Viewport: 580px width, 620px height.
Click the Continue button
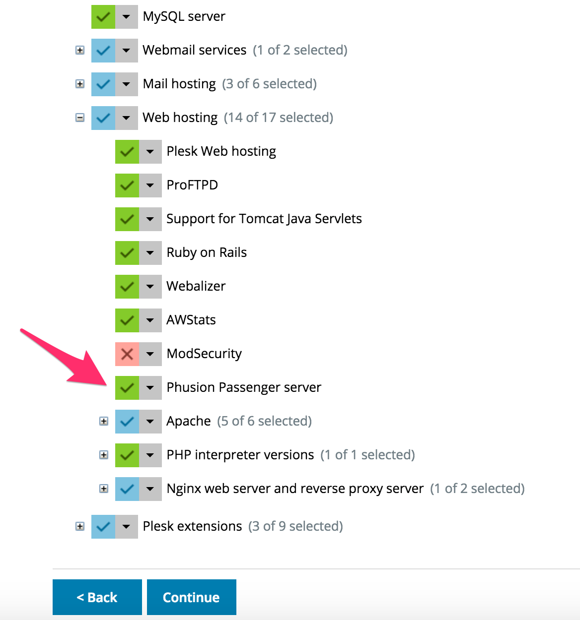point(191,597)
